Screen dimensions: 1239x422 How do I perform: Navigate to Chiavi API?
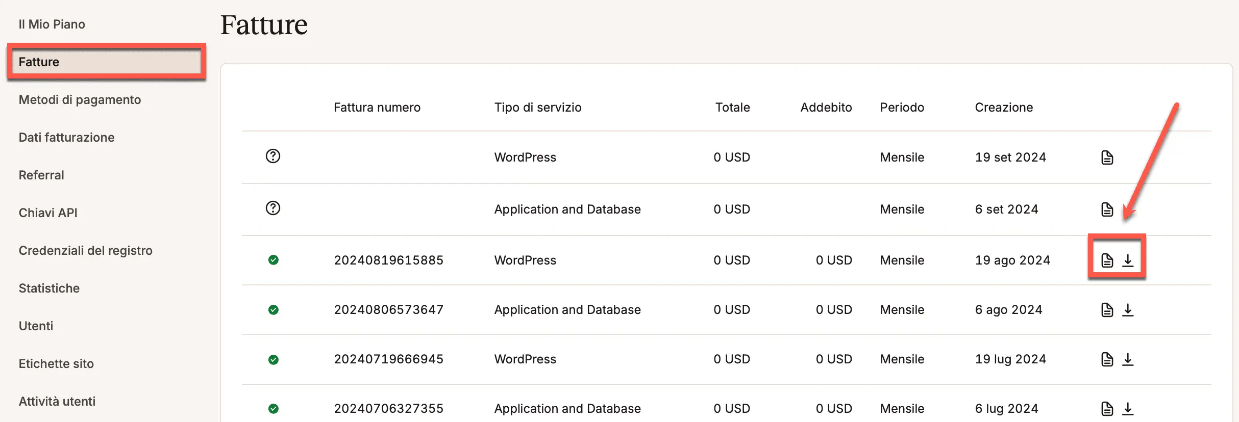[x=48, y=213]
